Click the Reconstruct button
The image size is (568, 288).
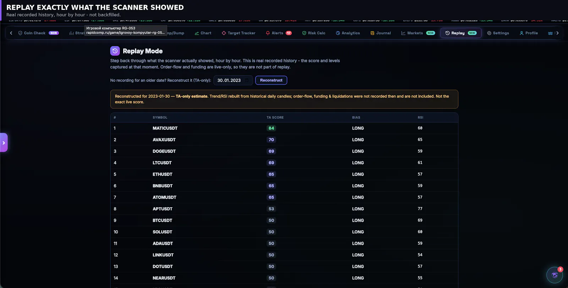[x=271, y=80]
